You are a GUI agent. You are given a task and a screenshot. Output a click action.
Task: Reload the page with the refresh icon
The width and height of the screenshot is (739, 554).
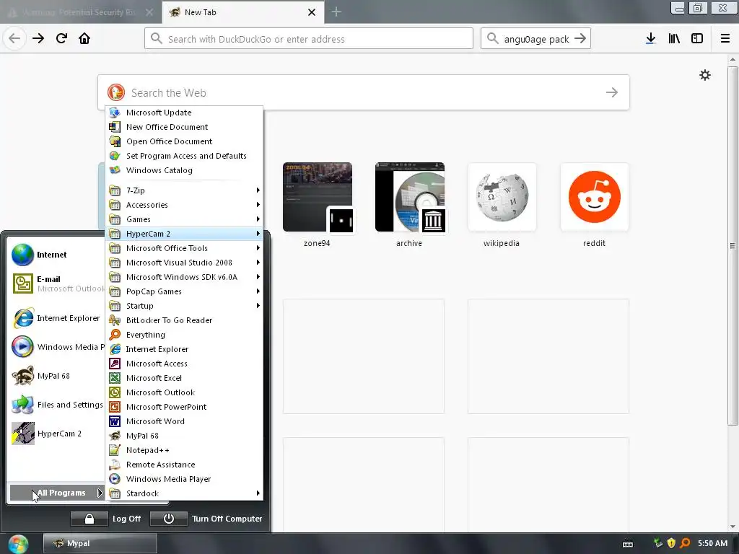click(x=61, y=39)
